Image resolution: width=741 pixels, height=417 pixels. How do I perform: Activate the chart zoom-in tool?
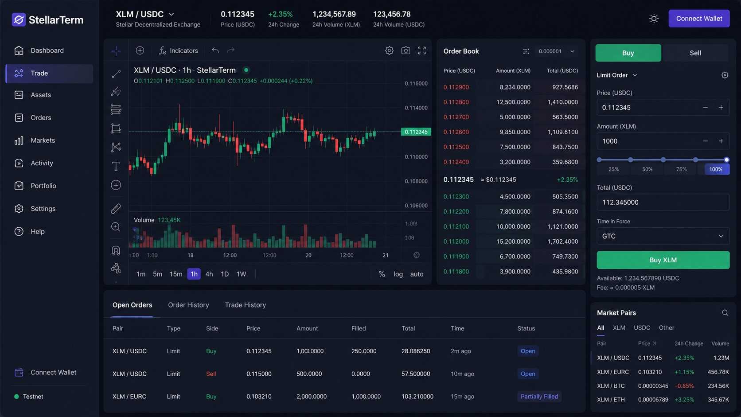click(x=116, y=227)
